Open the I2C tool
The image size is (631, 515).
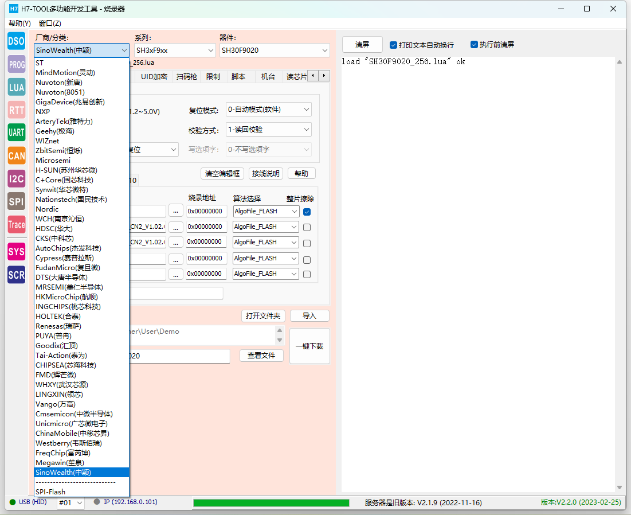click(x=17, y=179)
